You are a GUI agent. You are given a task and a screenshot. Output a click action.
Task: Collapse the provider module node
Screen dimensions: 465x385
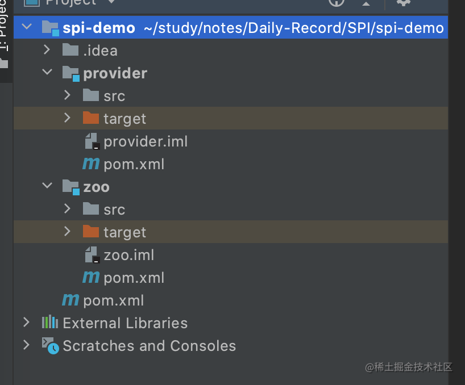click(x=47, y=73)
